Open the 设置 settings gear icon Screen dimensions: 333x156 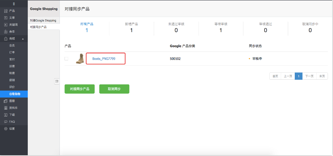pos(6,129)
